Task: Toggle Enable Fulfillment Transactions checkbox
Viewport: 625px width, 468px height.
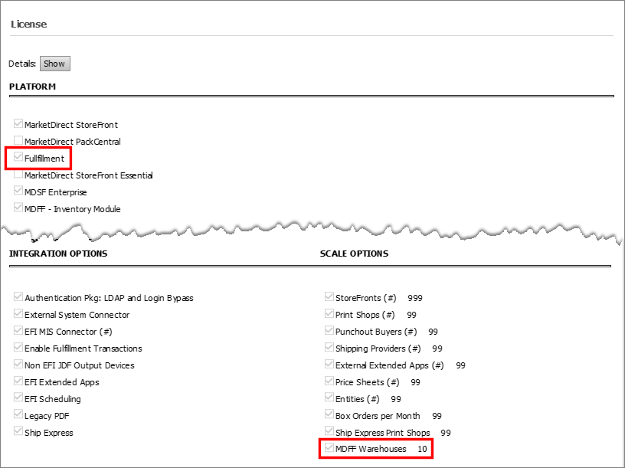Action: click(x=18, y=347)
